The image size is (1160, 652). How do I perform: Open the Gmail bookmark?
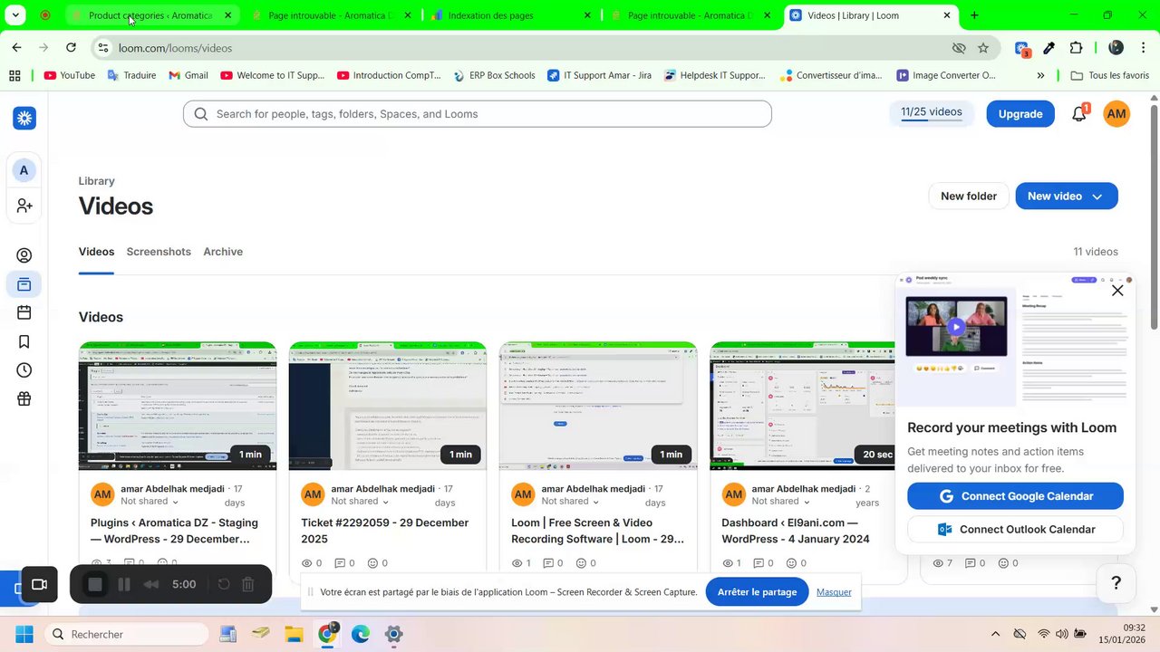(188, 76)
